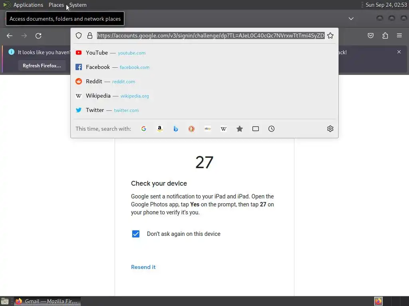Open the YouTube suggestion
409x306 pixels.
click(204, 53)
